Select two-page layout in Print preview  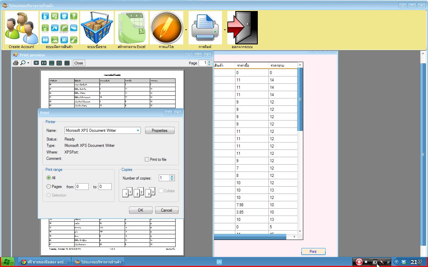coord(44,63)
